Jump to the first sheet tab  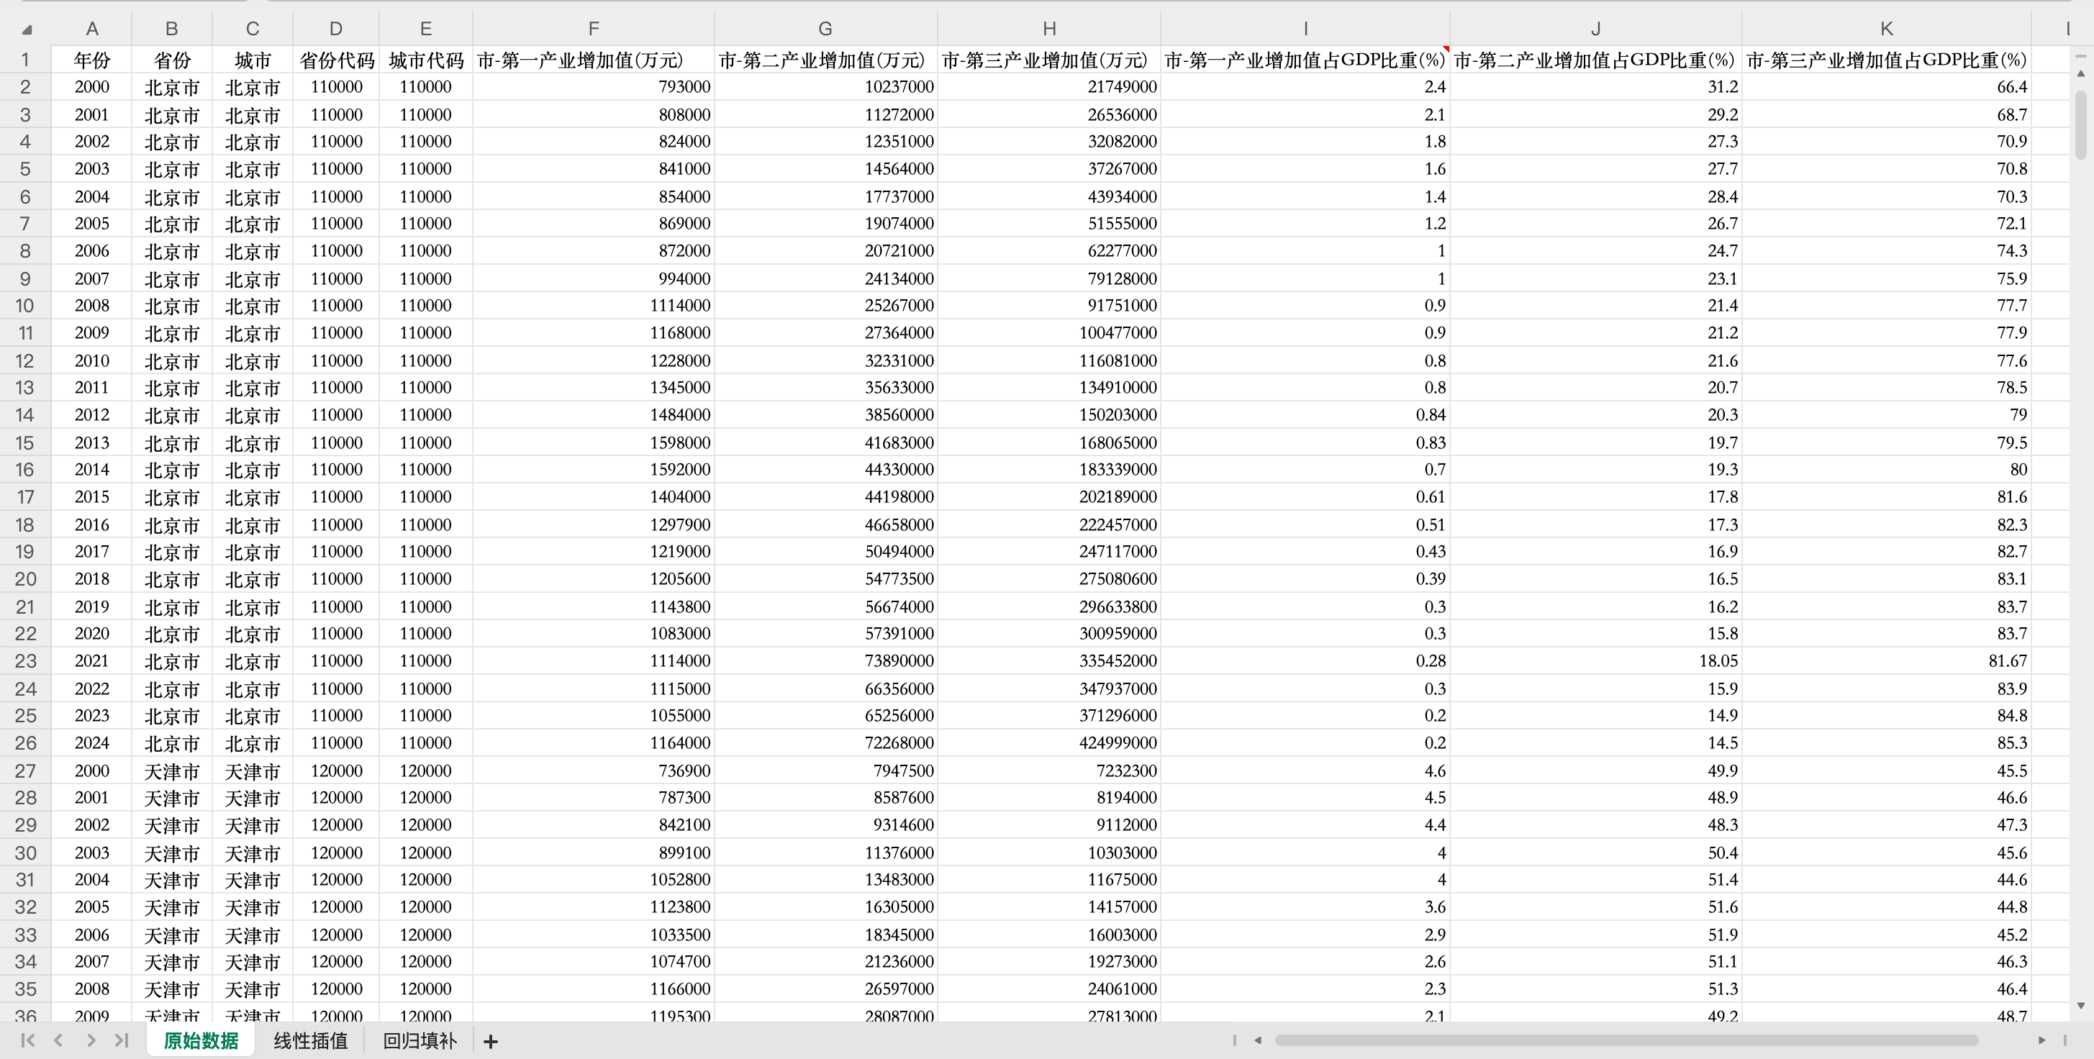pyautogui.click(x=27, y=1040)
